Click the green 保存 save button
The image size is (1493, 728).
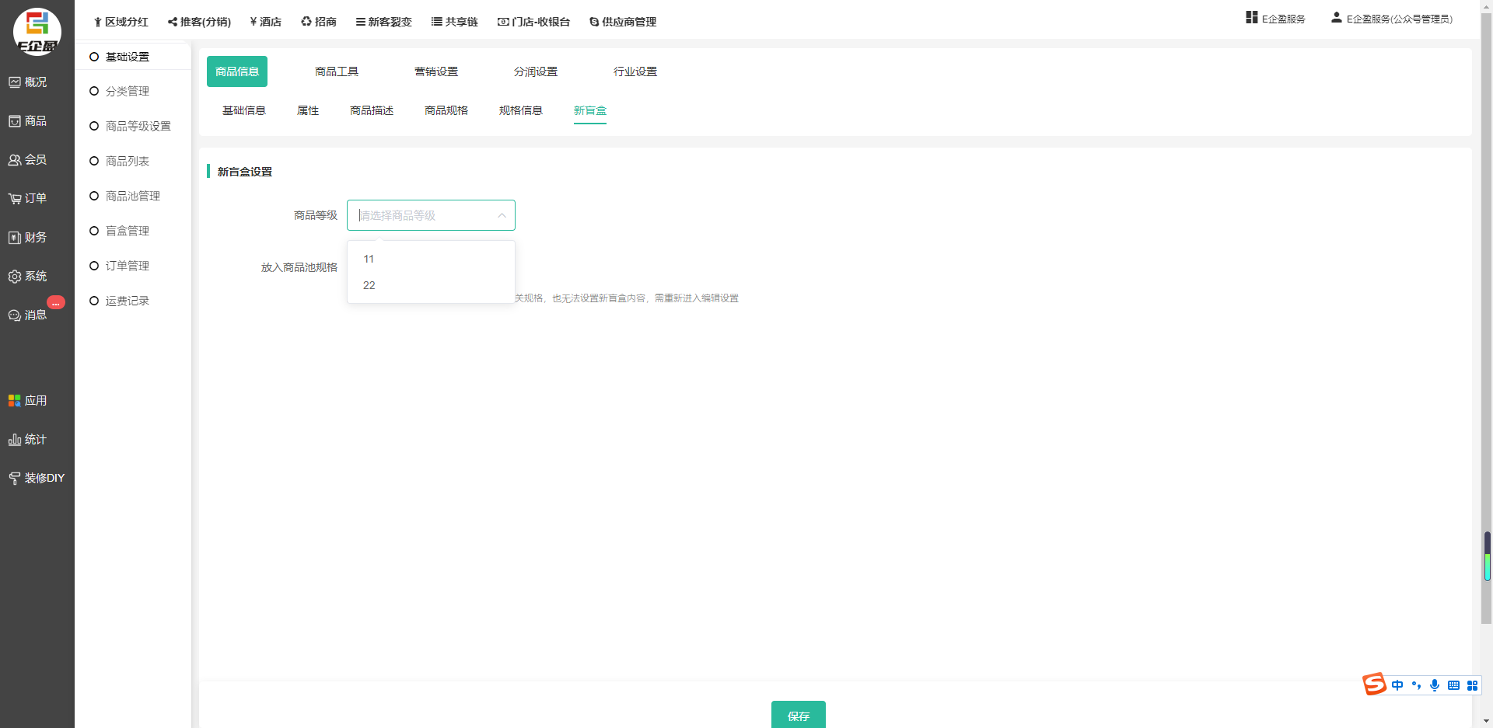click(798, 715)
